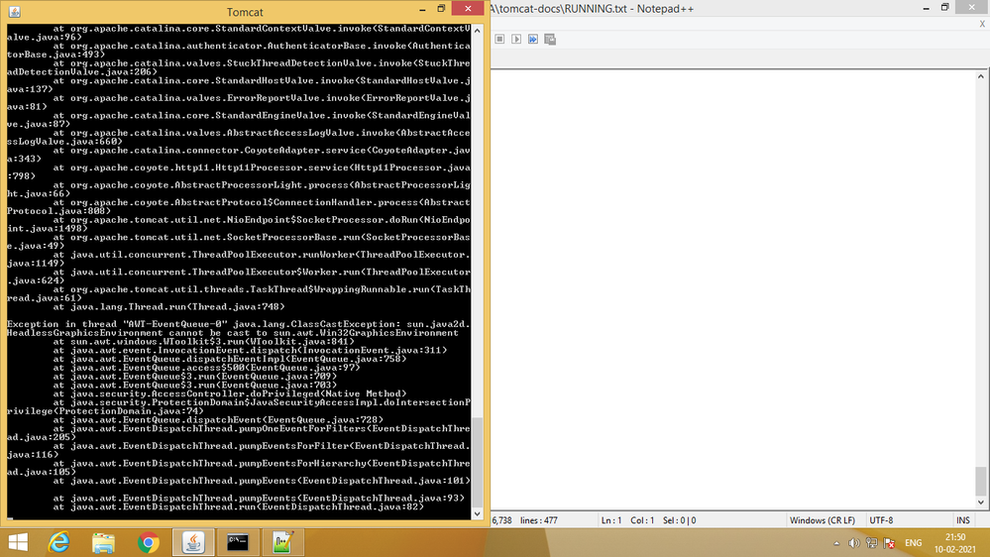Open the Command Prompt taskbar icon
This screenshot has height=557, width=990.
(238, 542)
